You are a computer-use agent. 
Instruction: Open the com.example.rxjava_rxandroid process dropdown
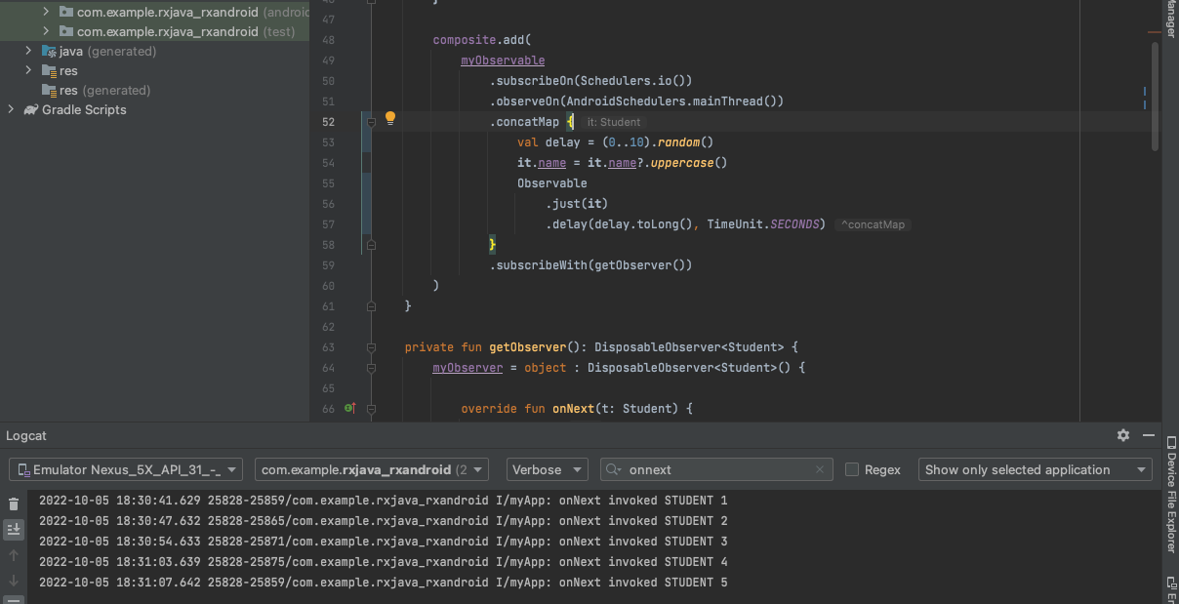(x=371, y=469)
